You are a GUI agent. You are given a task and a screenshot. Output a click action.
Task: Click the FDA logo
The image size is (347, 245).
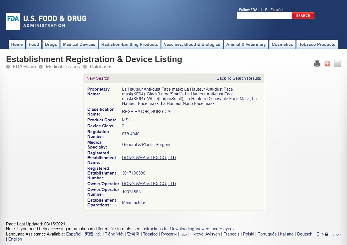coord(46,21)
